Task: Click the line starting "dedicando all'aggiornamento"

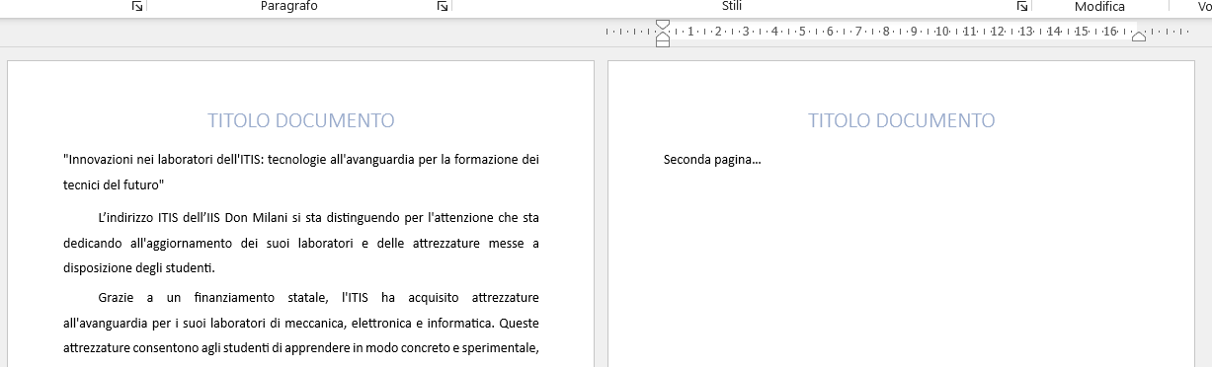Action: coord(301,243)
